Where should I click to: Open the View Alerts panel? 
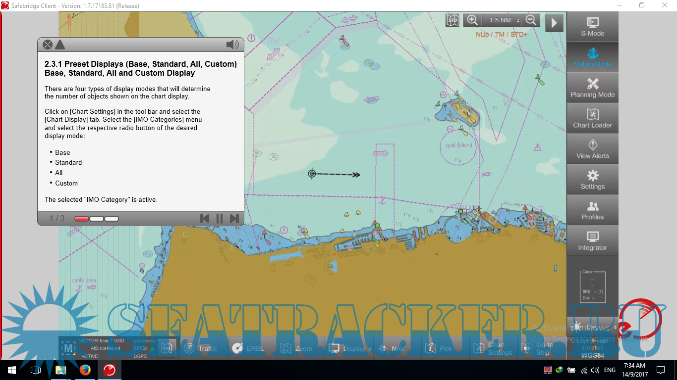click(x=592, y=149)
